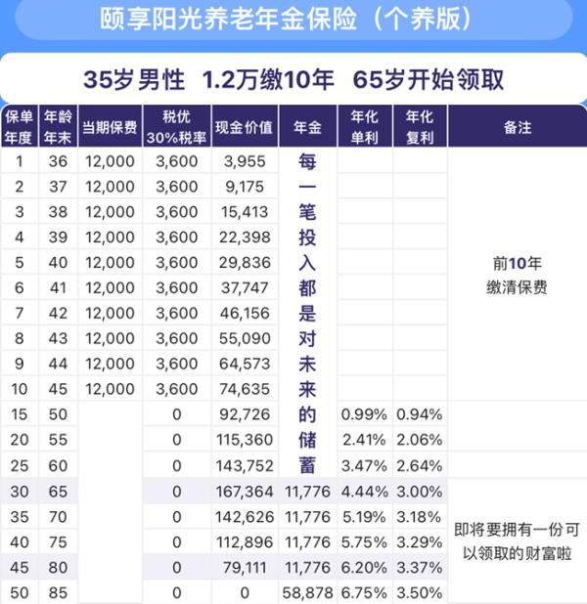
Task: Click cash value 9,175
Action: [x=245, y=187]
